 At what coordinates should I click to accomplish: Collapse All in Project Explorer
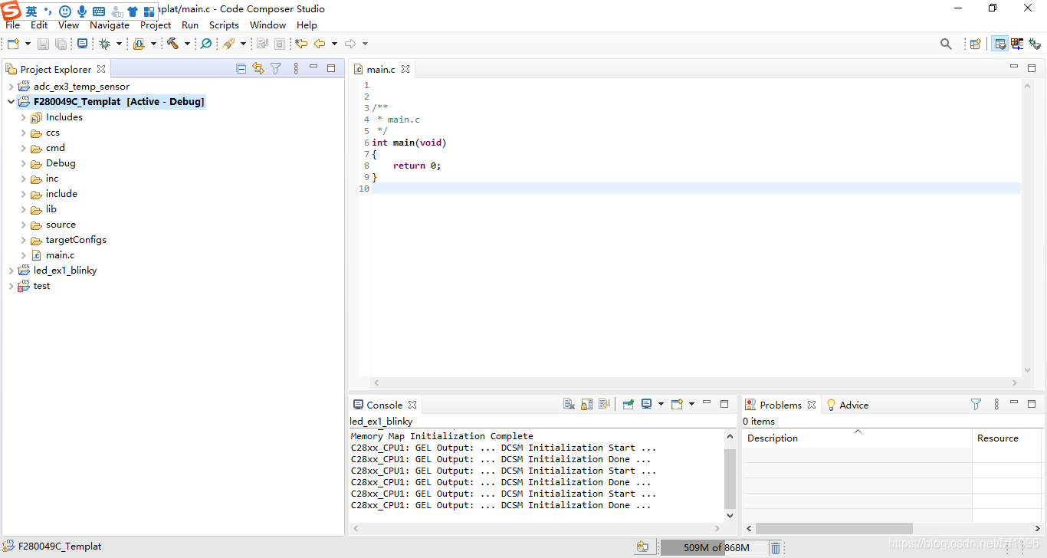point(241,68)
